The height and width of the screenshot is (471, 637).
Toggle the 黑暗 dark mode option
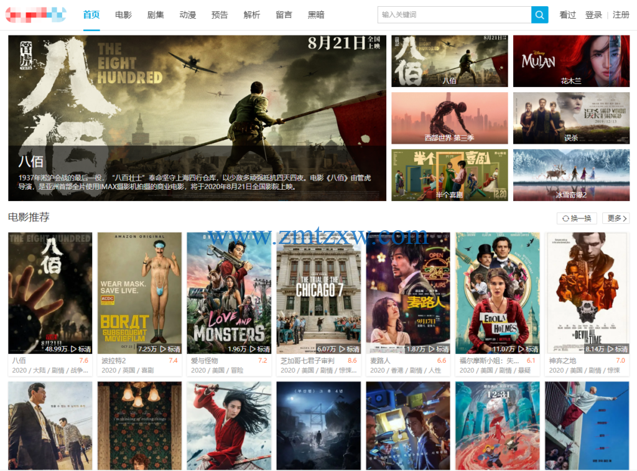click(316, 15)
